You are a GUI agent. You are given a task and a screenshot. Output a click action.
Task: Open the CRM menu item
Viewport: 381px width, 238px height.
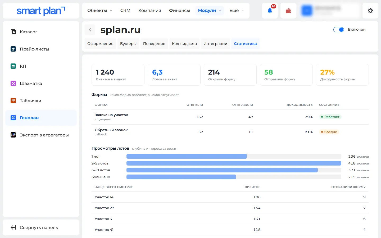(125, 11)
